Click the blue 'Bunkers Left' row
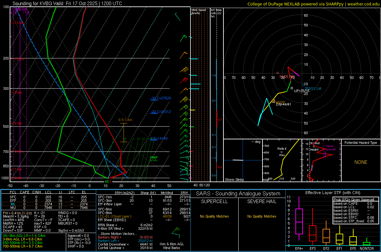The image size is (381, 252). 125,241
